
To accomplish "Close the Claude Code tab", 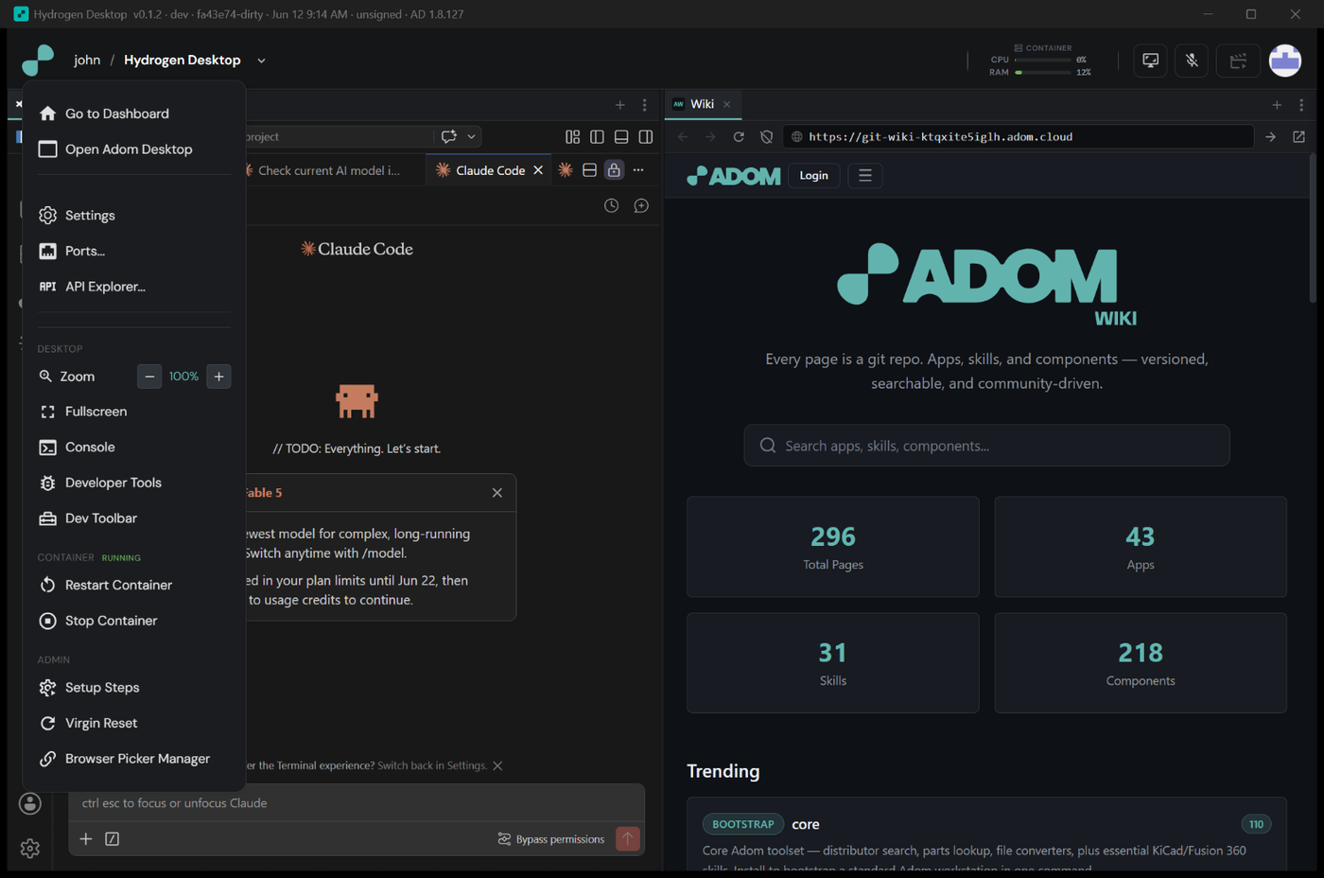I will tap(538, 170).
